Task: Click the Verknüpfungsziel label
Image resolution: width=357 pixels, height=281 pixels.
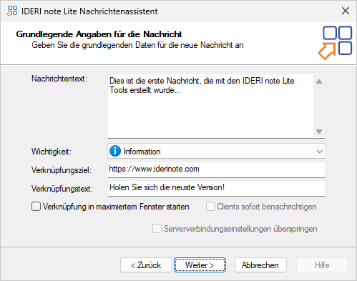Action: pyautogui.click(x=62, y=170)
